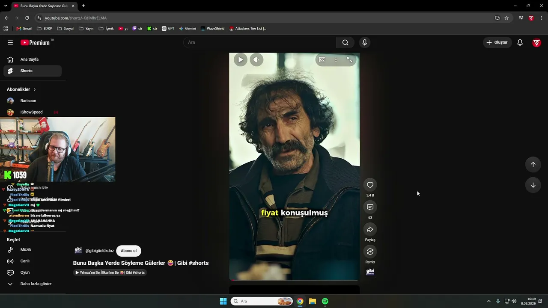Open the Chrome three-dot menu
548x308 pixels.
(x=541, y=18)
